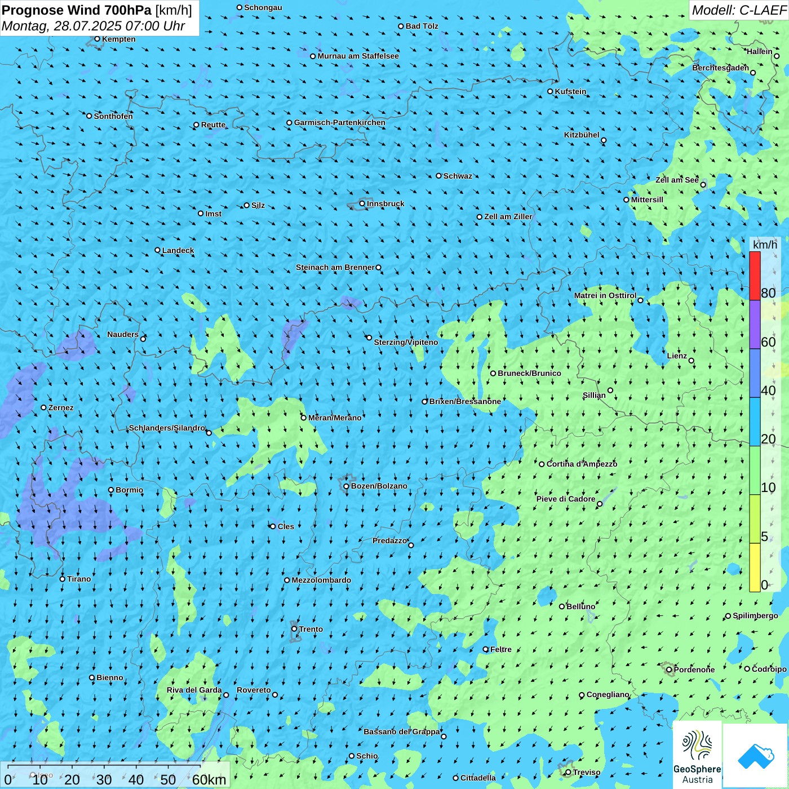Click the 'Reutte' label
The width and height of the screenshot is (789, 789).
point(214,125)
